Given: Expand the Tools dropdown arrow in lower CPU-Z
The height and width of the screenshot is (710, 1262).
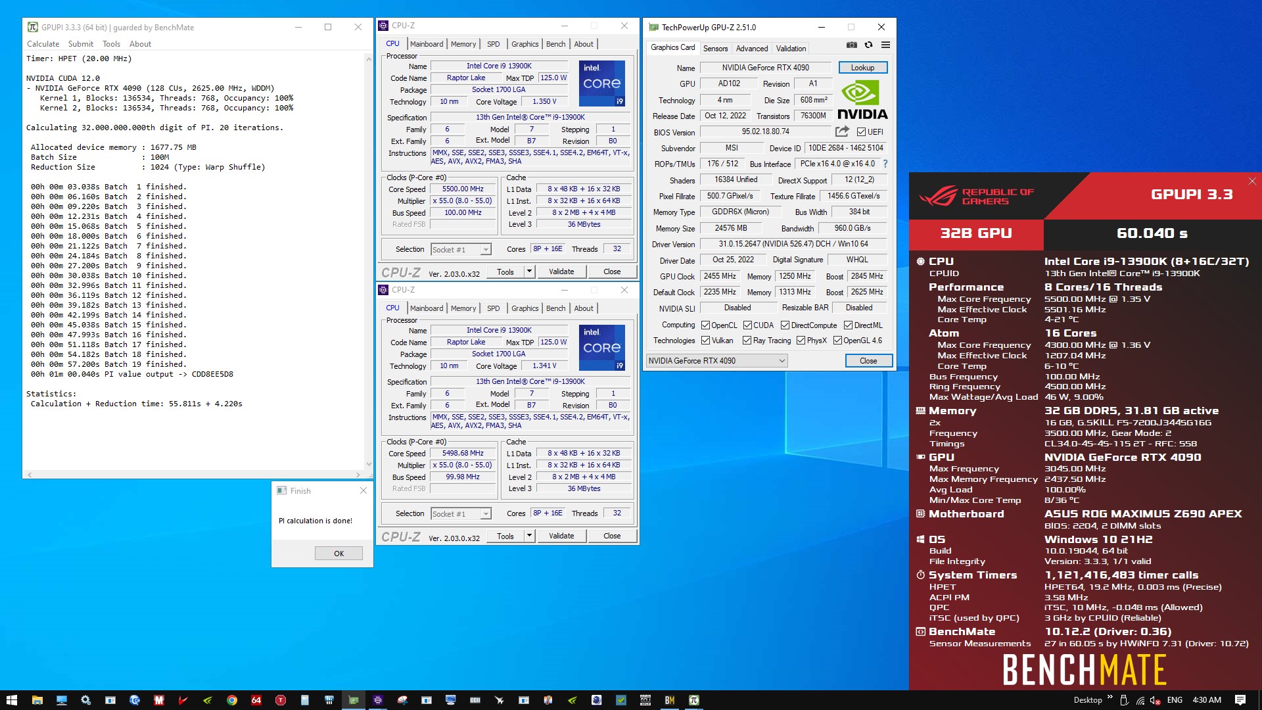Looking at the screenshot, I should pyautogui.click(x=529, y=536).
